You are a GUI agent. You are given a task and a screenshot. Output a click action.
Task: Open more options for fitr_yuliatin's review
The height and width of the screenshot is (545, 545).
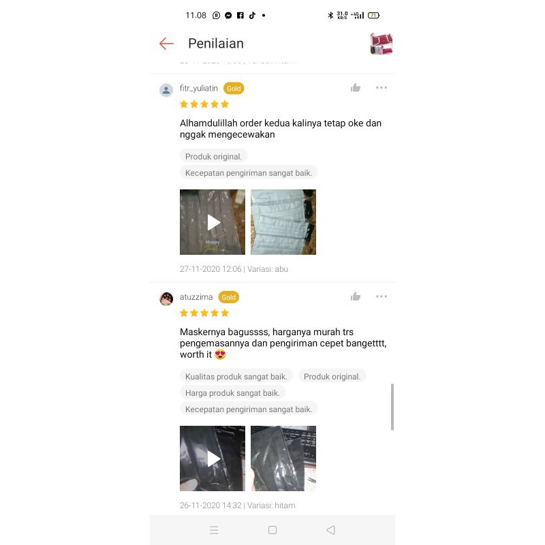tap(381, 88)
